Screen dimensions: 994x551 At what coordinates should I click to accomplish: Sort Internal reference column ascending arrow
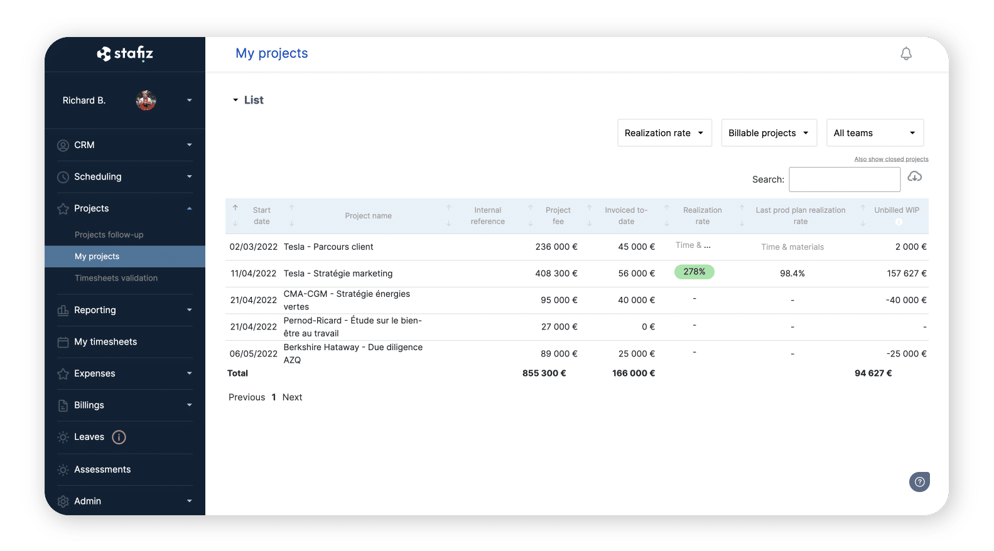click(x=448, y=207)
